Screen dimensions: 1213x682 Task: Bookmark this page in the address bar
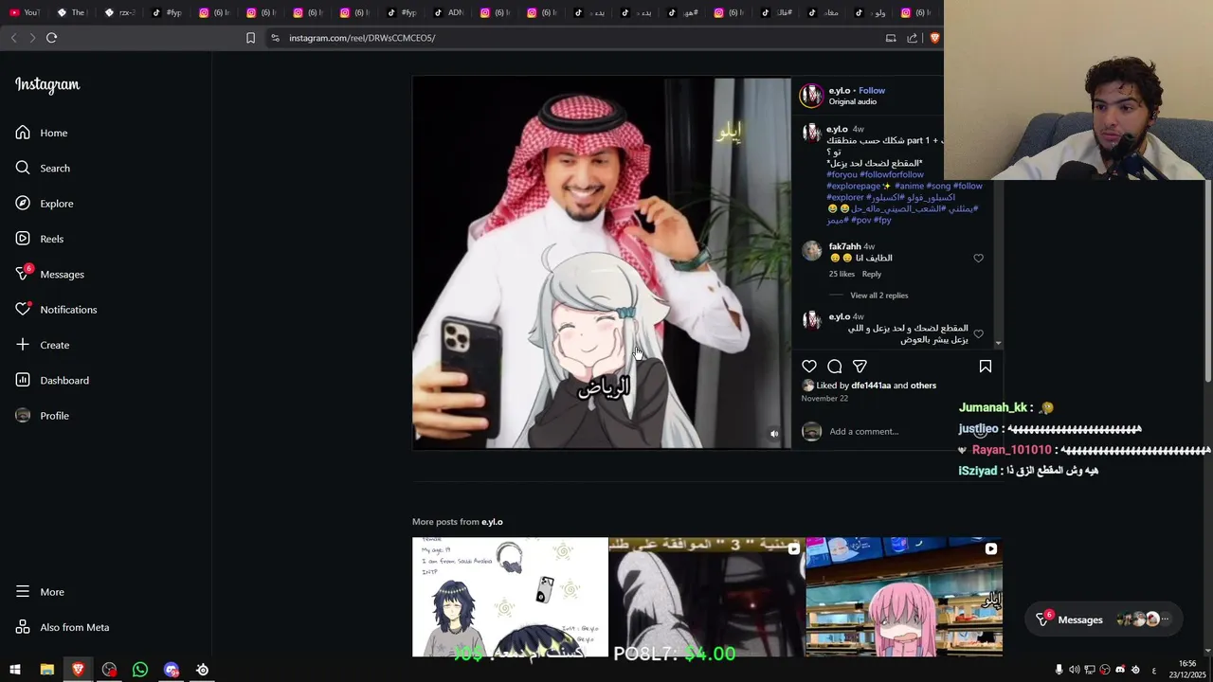pos(250,38)
